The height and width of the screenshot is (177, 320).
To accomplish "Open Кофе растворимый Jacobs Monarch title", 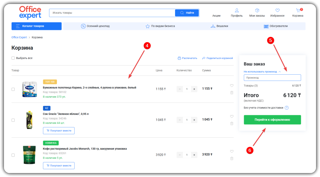I will (85, 149).
